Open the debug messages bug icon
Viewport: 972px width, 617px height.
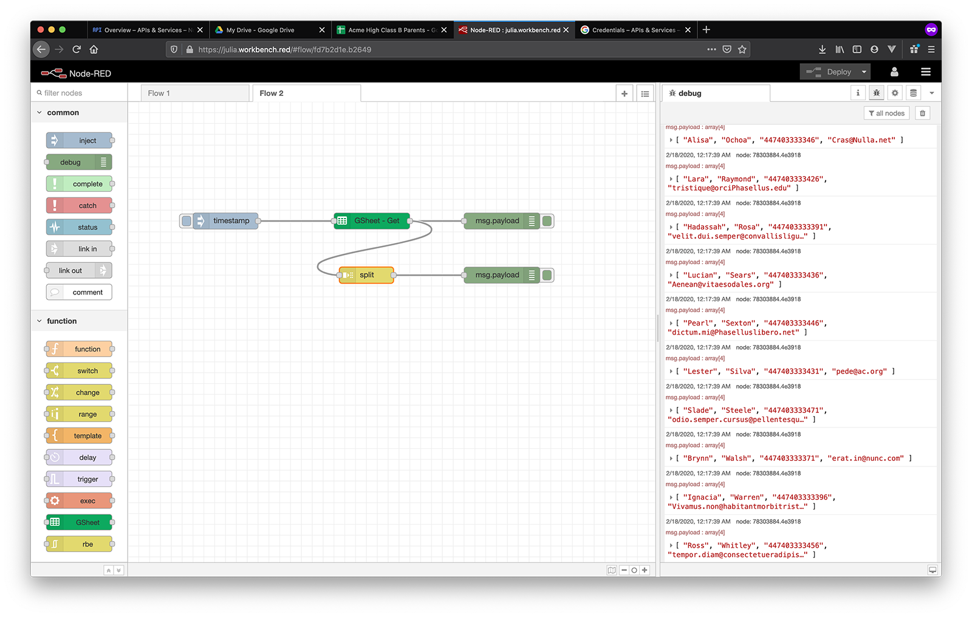876,93
